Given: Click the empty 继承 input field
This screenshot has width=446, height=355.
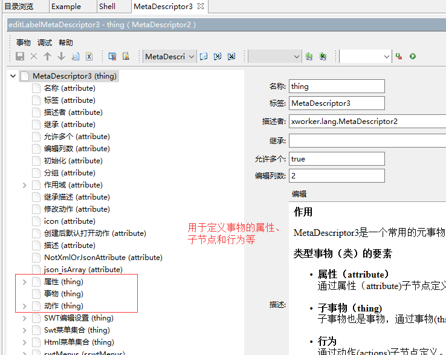Looking at the screenshot, I should (x=367, y=141).
